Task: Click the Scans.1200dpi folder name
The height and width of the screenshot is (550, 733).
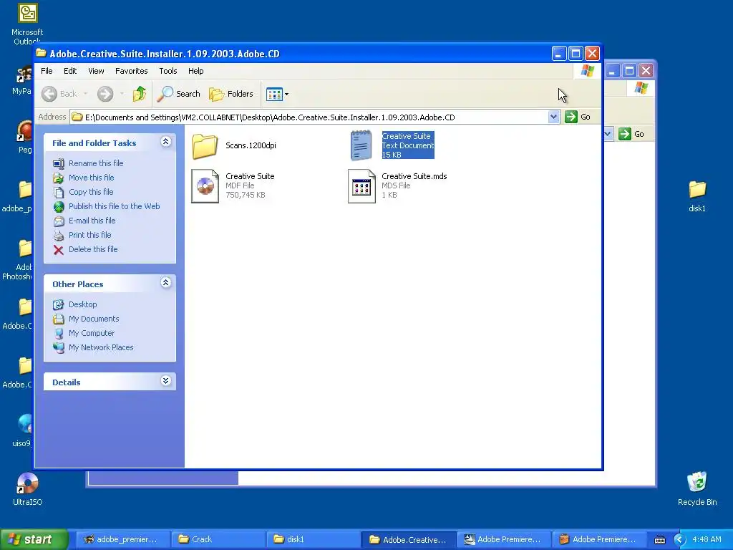Action: pyautogui.click(x=251, y=145)
